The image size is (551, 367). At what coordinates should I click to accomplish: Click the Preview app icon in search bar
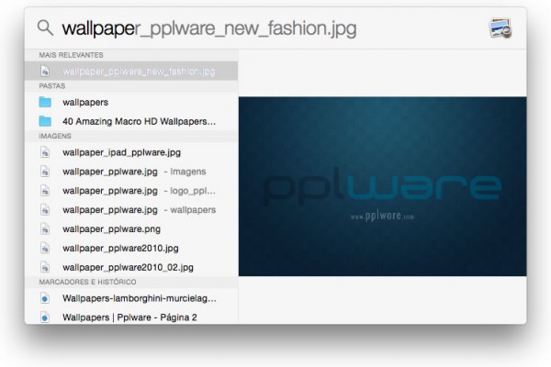coord(500,28)
